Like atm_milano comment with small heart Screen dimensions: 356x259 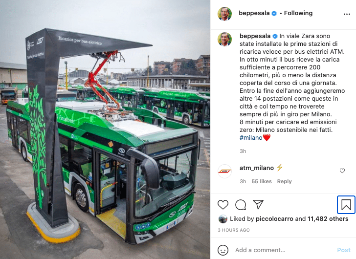point(342,171)
